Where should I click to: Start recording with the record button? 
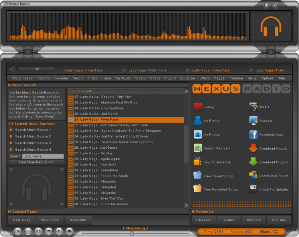coord(69,231)
